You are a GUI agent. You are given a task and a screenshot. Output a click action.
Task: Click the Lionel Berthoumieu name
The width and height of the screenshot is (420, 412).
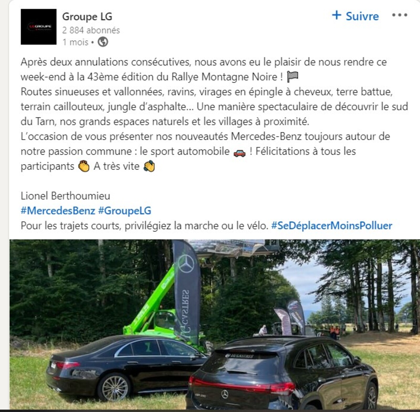click(65, 196)
